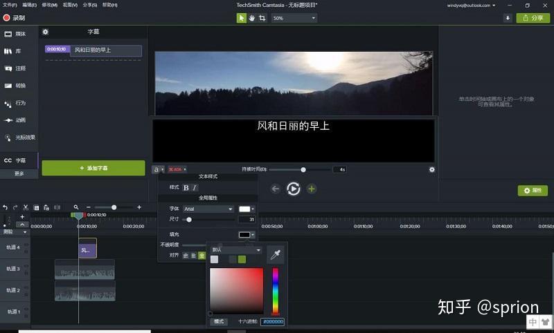
Task: Open the text color swatch dropdown
Action: (247, 209)
